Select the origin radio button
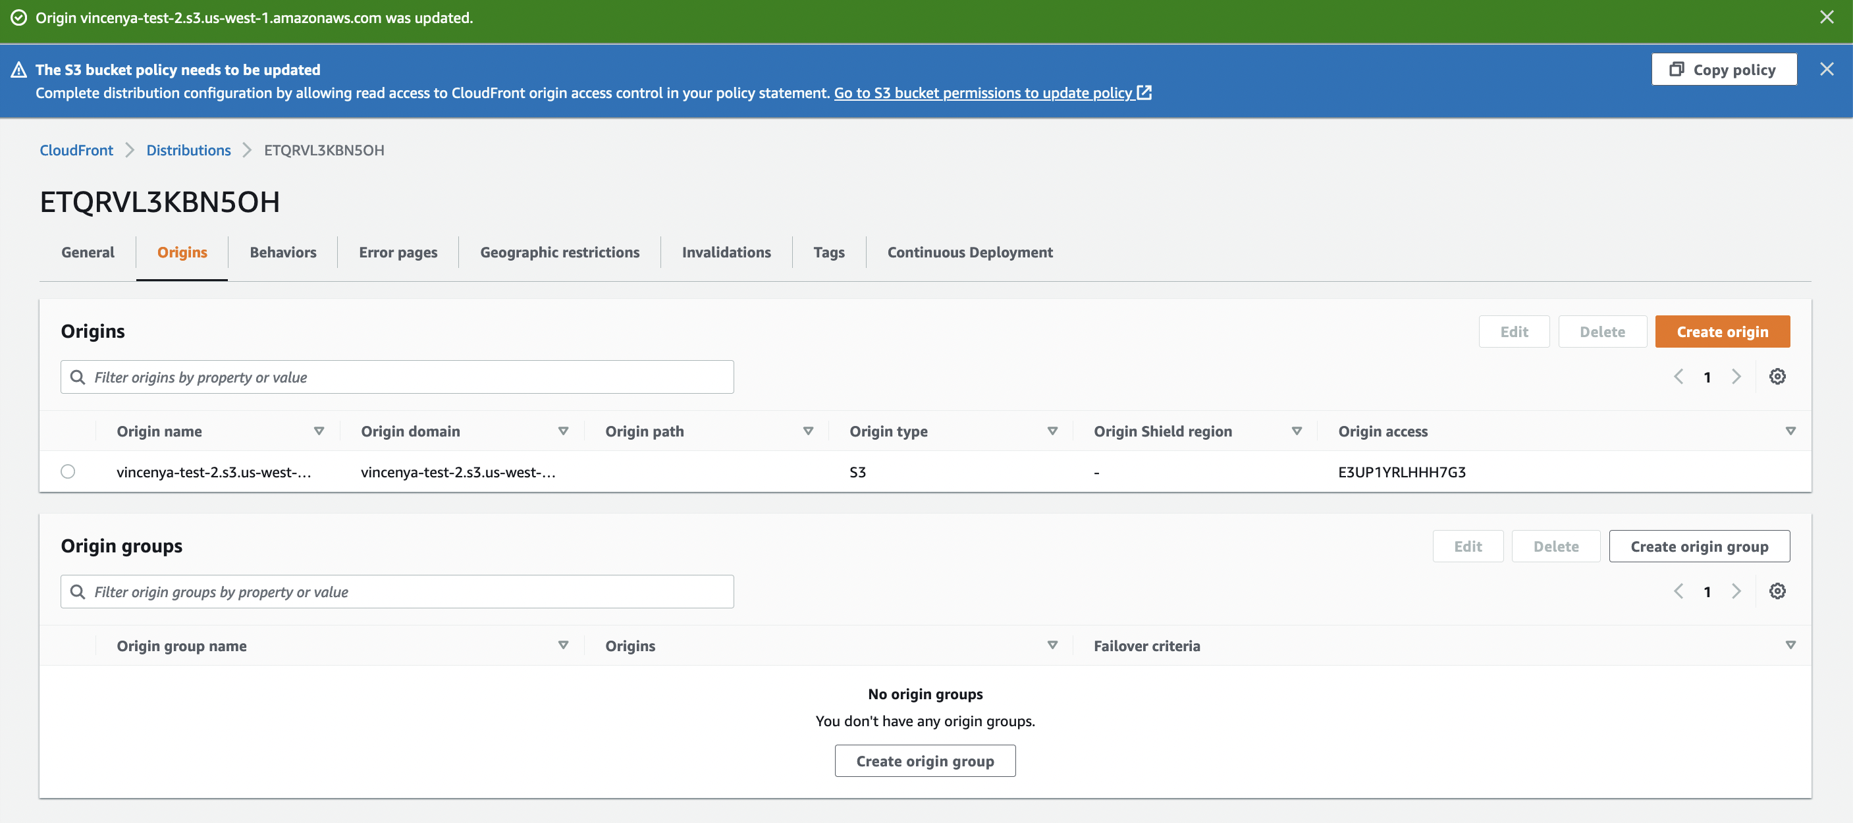Image resolution: width=1853 pixels, height=823 pixels. [x=67, y=471]
